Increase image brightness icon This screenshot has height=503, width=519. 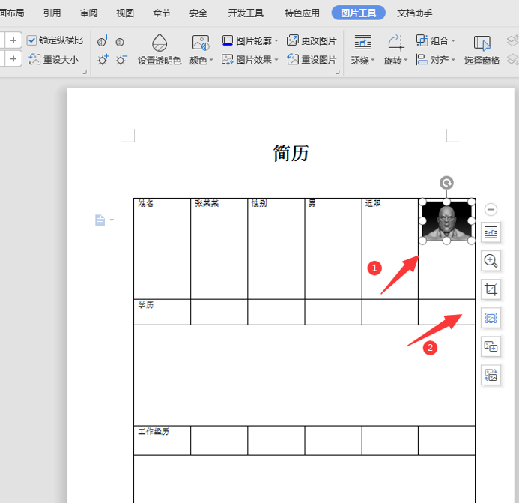(103, 60)
